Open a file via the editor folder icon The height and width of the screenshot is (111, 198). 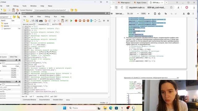pyautogui.click(x=27, y=21)
